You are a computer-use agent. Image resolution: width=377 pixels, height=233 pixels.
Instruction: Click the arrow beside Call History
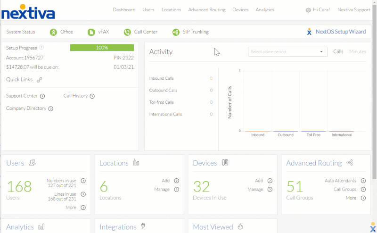92,96
